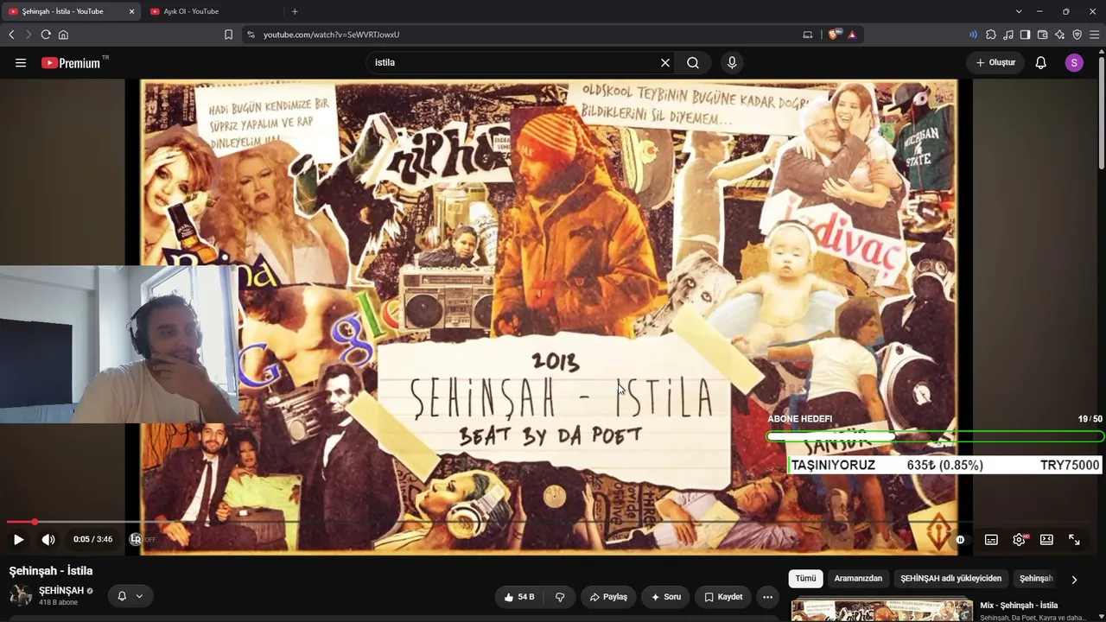Bookmark this page
1106x622 pixels.
[x=228, y=35]
